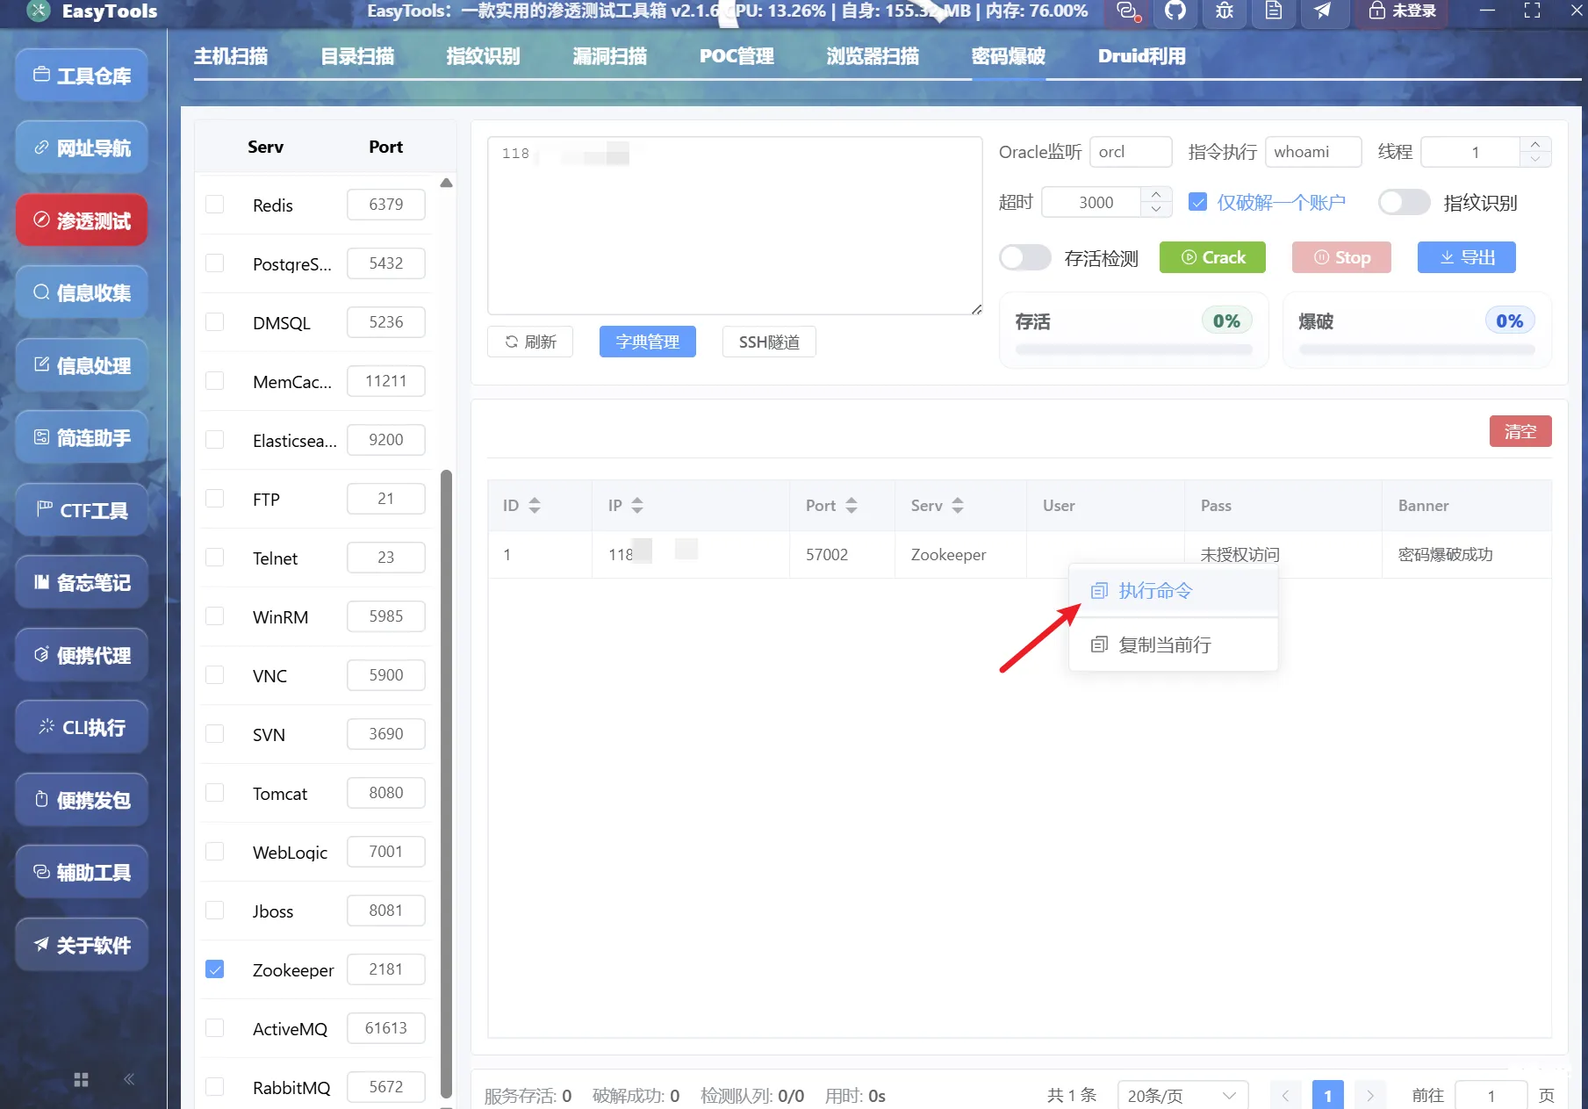Start cracking with the Crack button

point(1212,257)
